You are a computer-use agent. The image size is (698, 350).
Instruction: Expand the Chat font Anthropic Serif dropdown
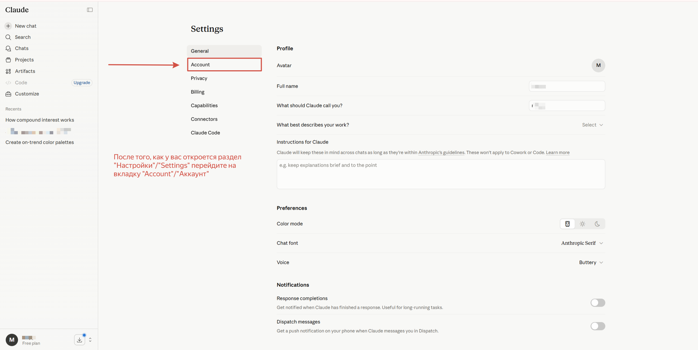[582, 243]
